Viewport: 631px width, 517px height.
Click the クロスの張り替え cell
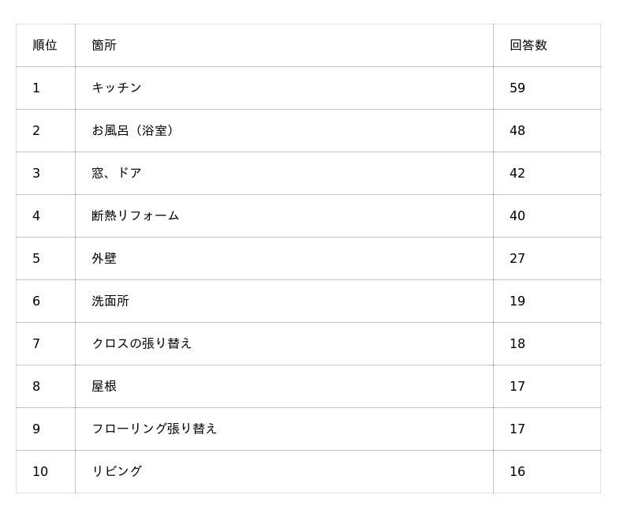tap(142, 343)
